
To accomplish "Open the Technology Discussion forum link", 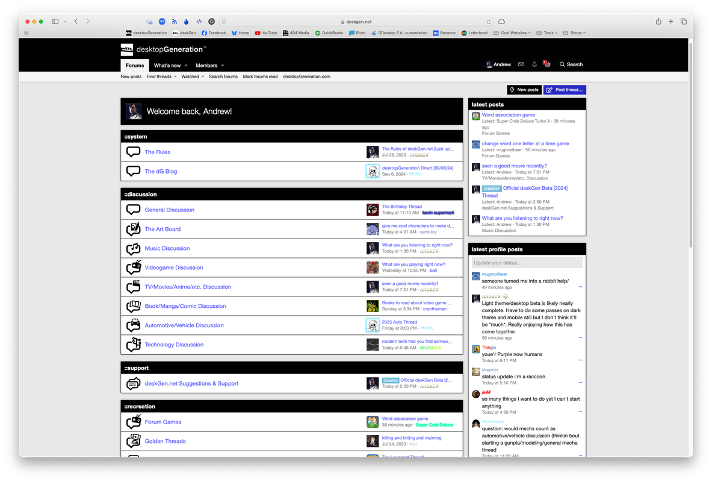I will click(x=174, y=345).
